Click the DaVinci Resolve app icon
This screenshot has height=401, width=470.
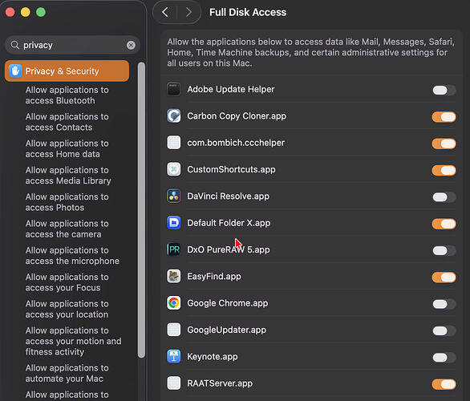(x=173, y=196)
